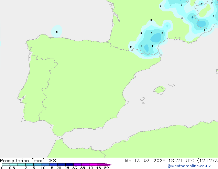The height and width of the screenshot is (169, 218).
Task: Click the purple arrow tip past legend value 50
Action: (x=109, y=165)
